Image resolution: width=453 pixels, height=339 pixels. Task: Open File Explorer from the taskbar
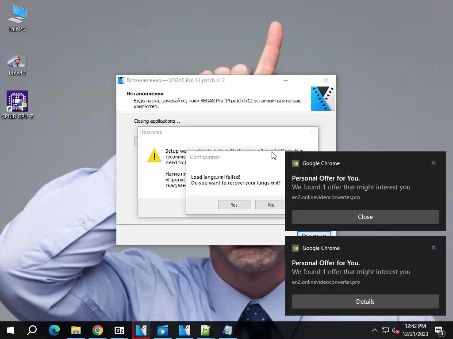pos(76,330)
